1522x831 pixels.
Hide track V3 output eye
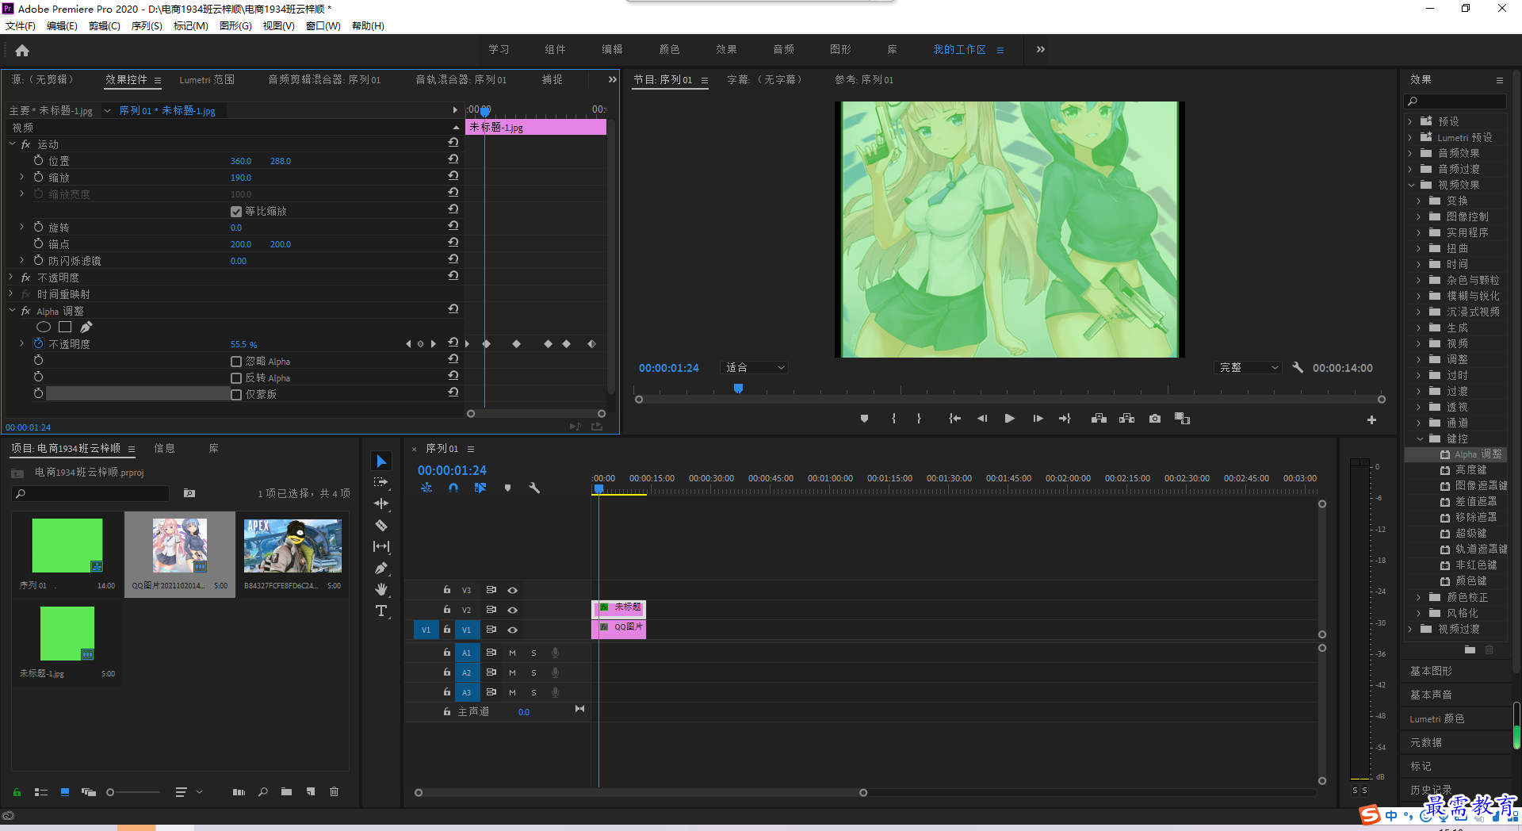pyautogui.click(x=512, y=590)
